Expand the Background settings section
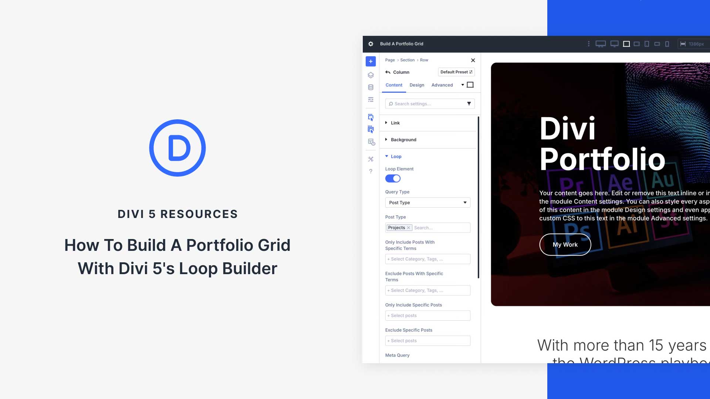710x399 pixels. 403,140
